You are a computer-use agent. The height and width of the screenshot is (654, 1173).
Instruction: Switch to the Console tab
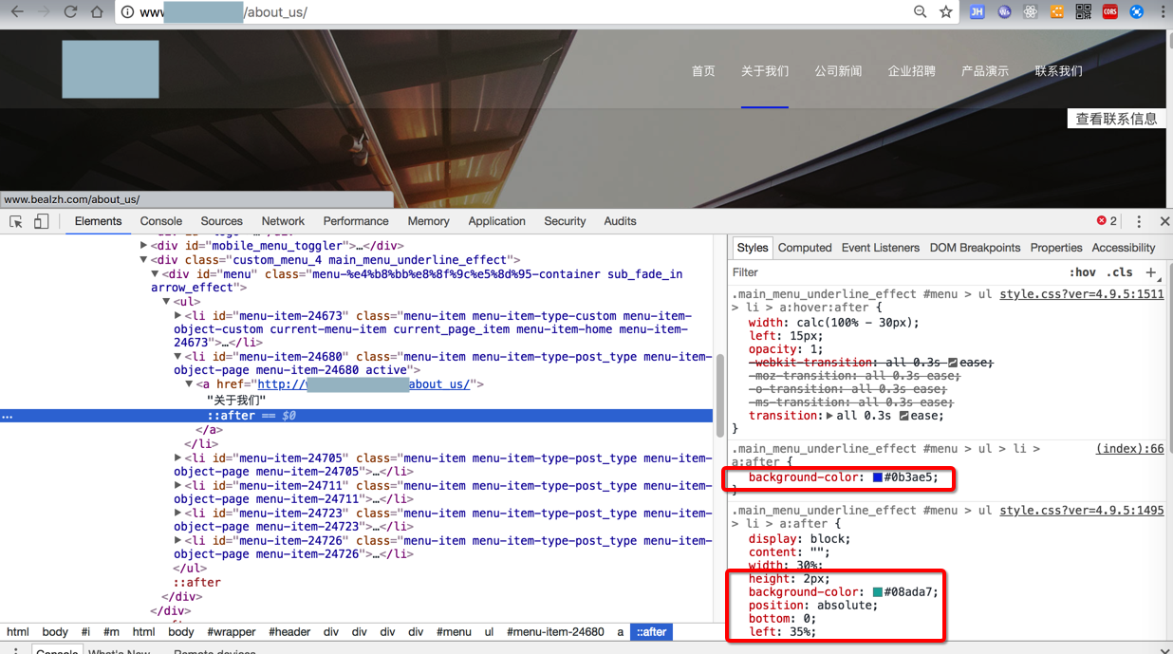pos(161,221)
